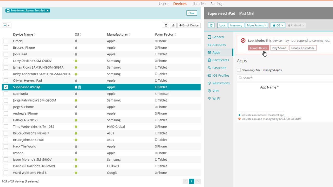Sort by Form Factor column

(166, 35)
